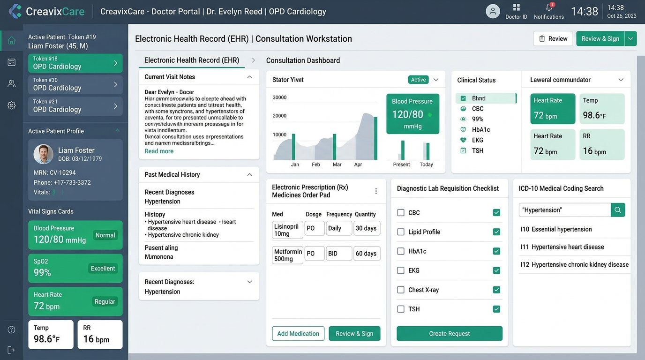Screen dimensions: 645x360
Task: Click the Review button in the header
Action: click(x=553, y=38)
